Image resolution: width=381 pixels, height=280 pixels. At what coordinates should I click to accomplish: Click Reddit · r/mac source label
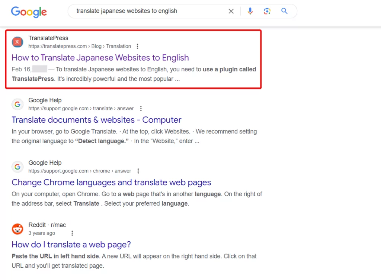[x=47, y=225]
